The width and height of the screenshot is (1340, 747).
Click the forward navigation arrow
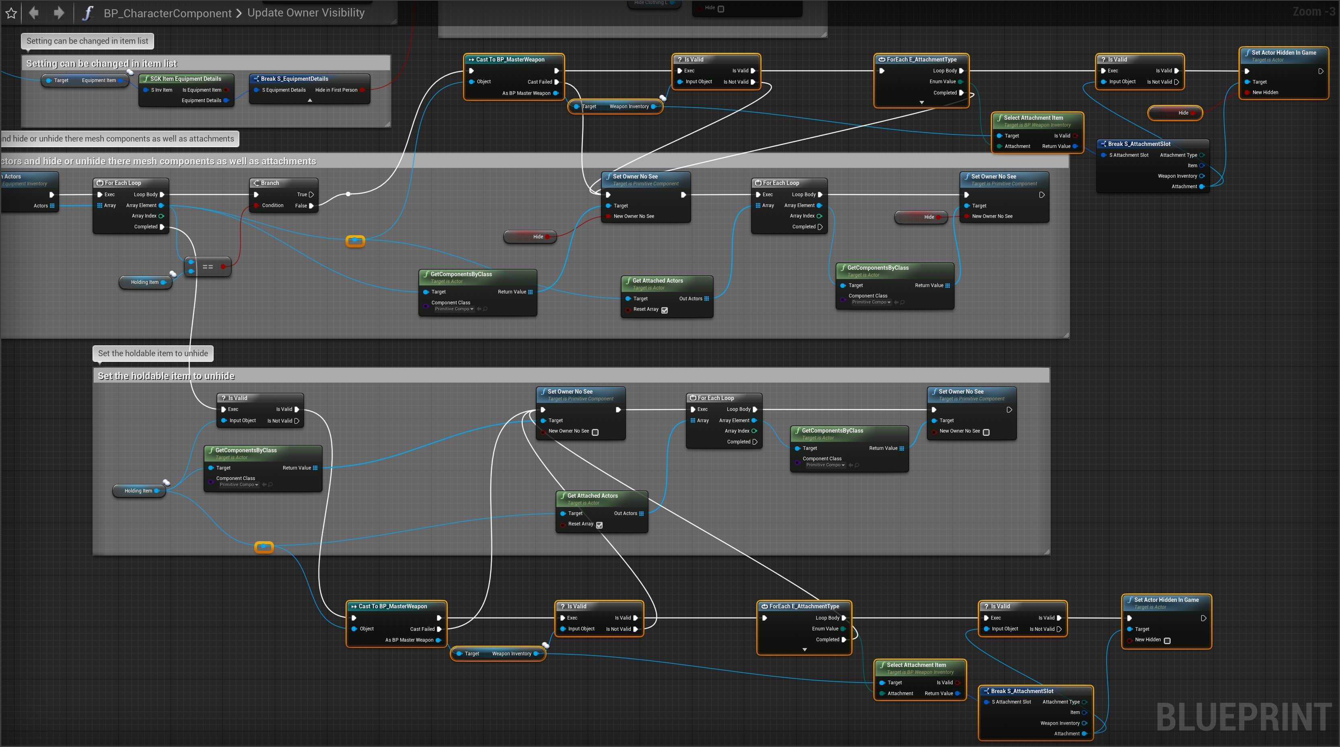(59, 12)
